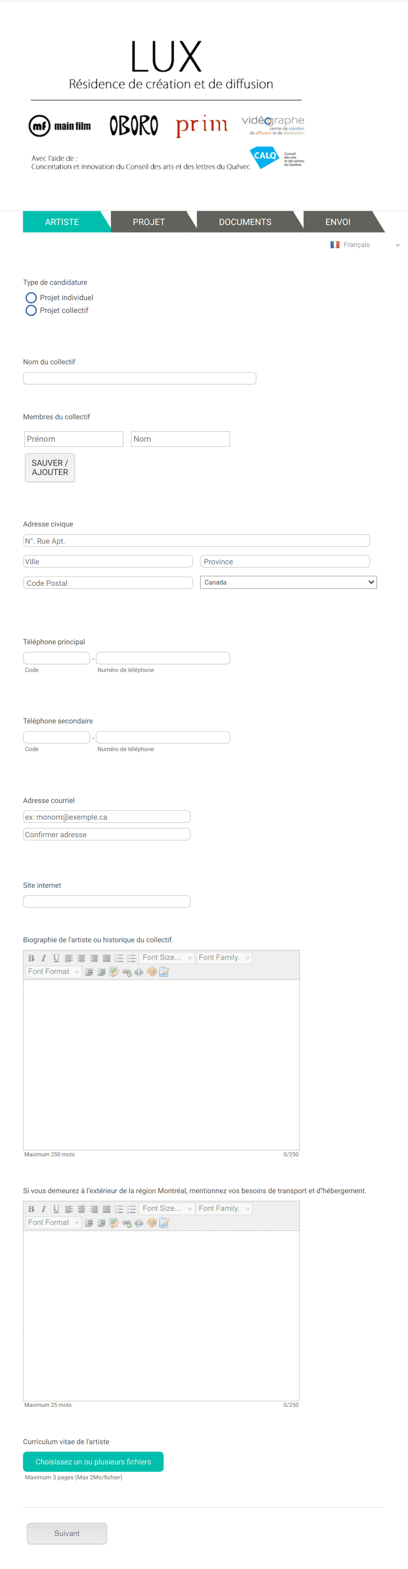Toggle Underline in the biography editor

(x=57, y=958)
